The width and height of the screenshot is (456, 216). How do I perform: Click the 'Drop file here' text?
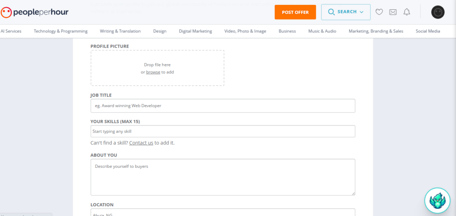157,65
